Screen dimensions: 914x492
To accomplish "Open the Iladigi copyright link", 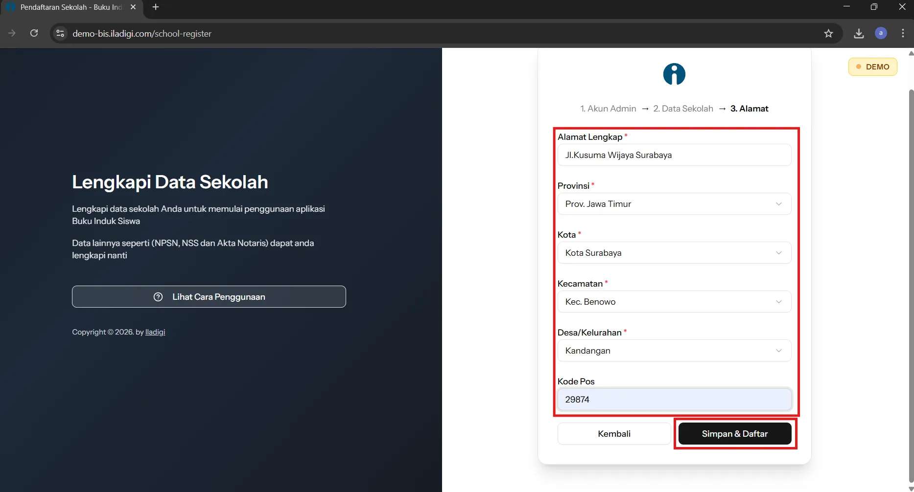I will 155,332.
